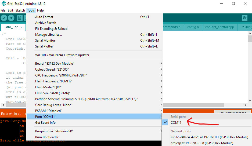252x146 pixels.
Task: Open the File menu
Action: point(3,10)
